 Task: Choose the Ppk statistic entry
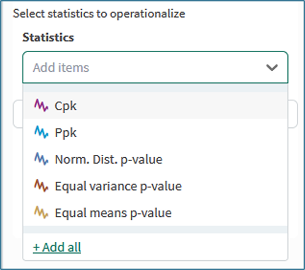[x=155, y=132]
